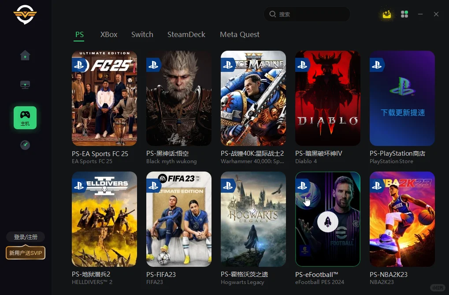Click the PS-暗黑破坏神IV title
Viewport: 449px width, 295px height.
[x=319, y=153]
